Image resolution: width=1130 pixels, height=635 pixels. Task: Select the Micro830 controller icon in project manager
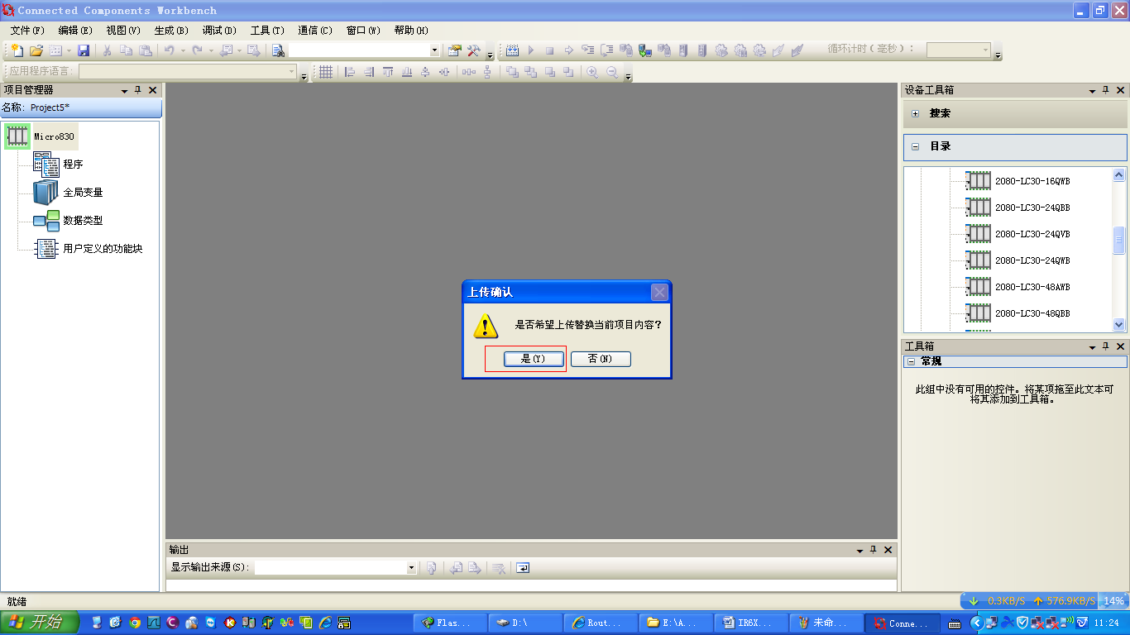click(x=17, y=136)
